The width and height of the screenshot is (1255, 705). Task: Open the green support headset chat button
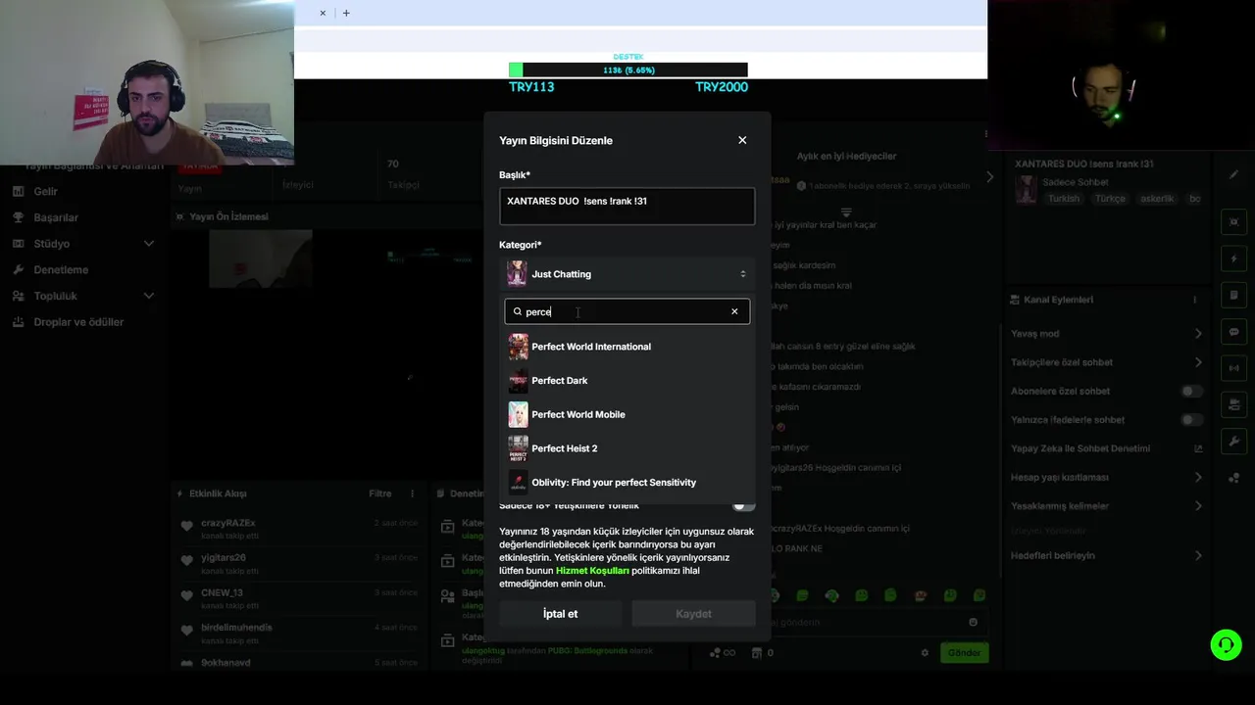[x=1226, y=644]
